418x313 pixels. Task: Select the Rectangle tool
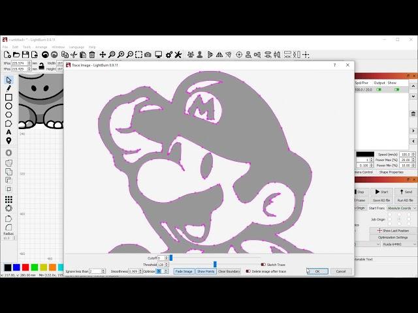[8, 97]
